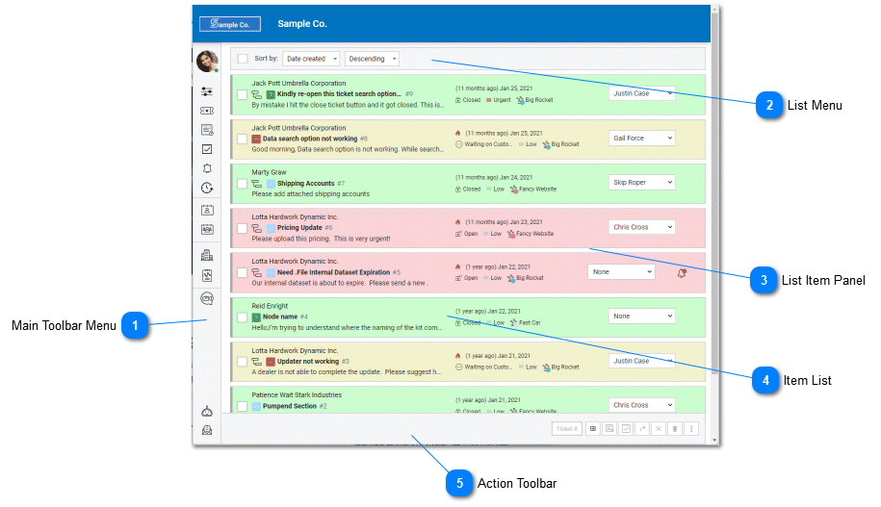881x507 pixels.
Task: Click red category icon on Data search ticket
Action: coord(256,139)
